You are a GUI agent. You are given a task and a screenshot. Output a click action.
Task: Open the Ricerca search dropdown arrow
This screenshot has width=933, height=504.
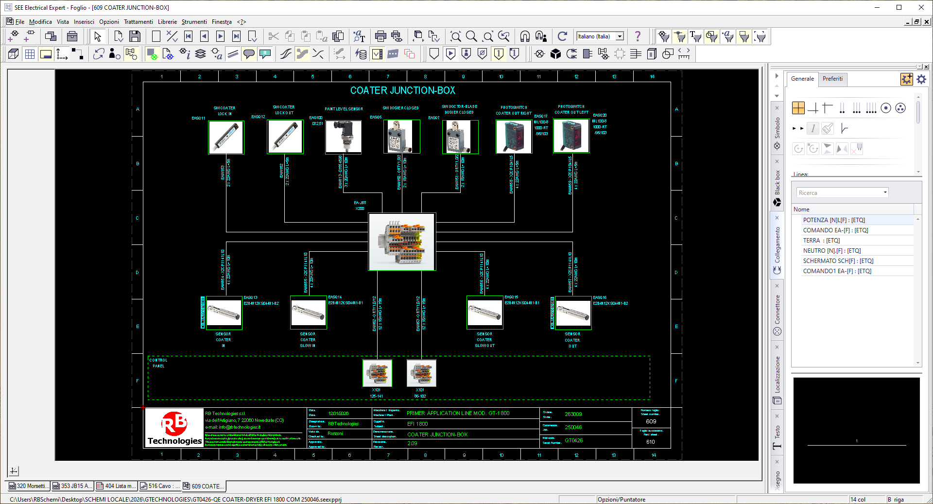tap(885, 192)
